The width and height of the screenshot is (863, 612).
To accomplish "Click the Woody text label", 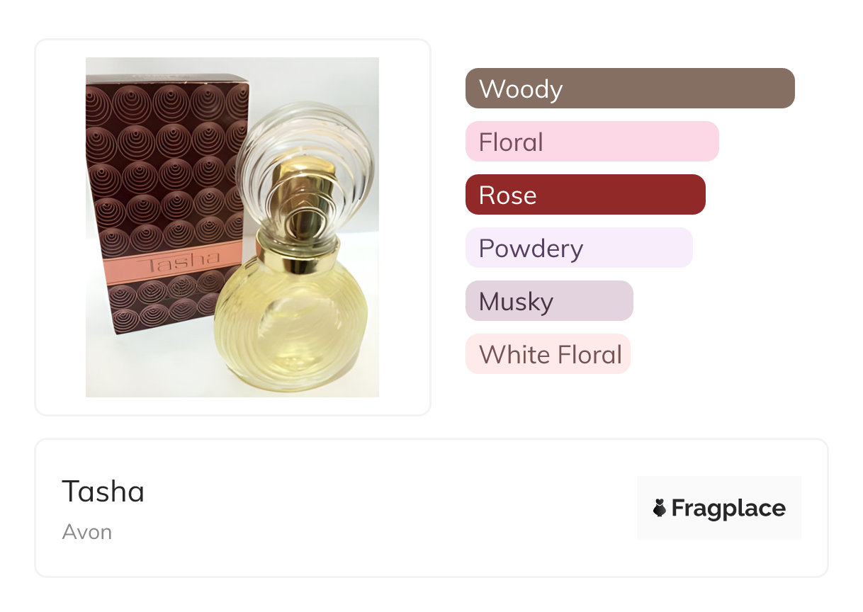I will (521, 89).
